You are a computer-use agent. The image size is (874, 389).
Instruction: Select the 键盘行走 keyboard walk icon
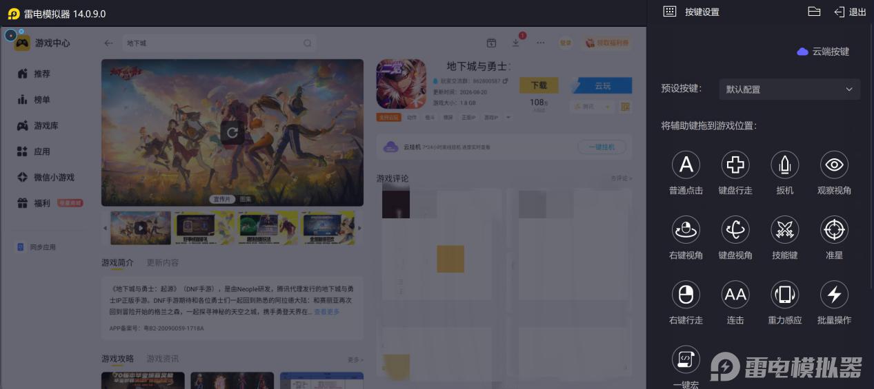coord(735,165)
